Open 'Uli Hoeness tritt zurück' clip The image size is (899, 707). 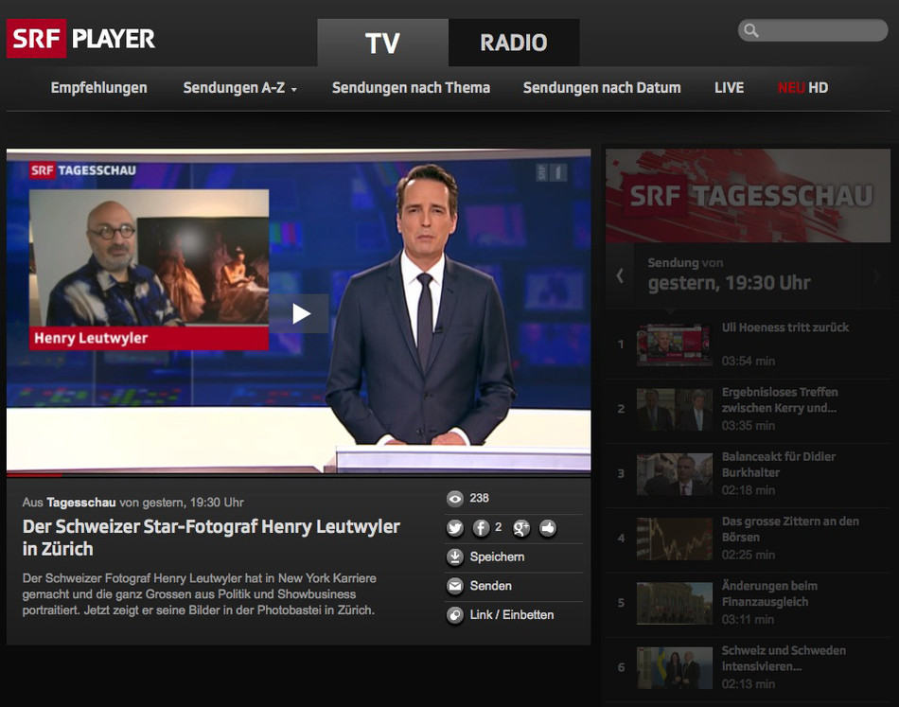pos(784,327)
